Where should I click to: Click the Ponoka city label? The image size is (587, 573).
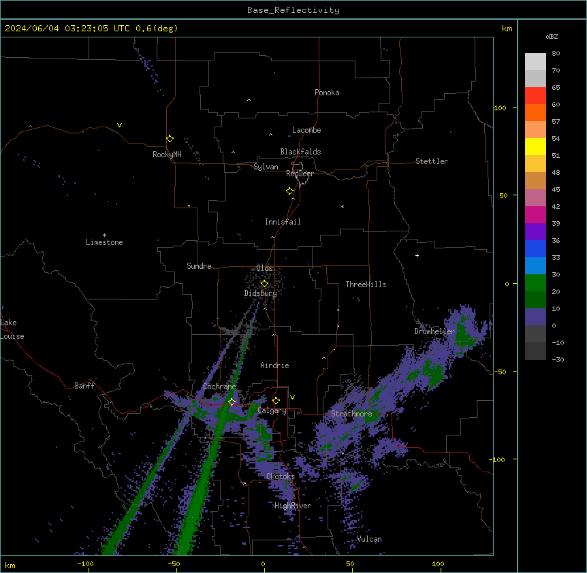(x=327, y=93)
